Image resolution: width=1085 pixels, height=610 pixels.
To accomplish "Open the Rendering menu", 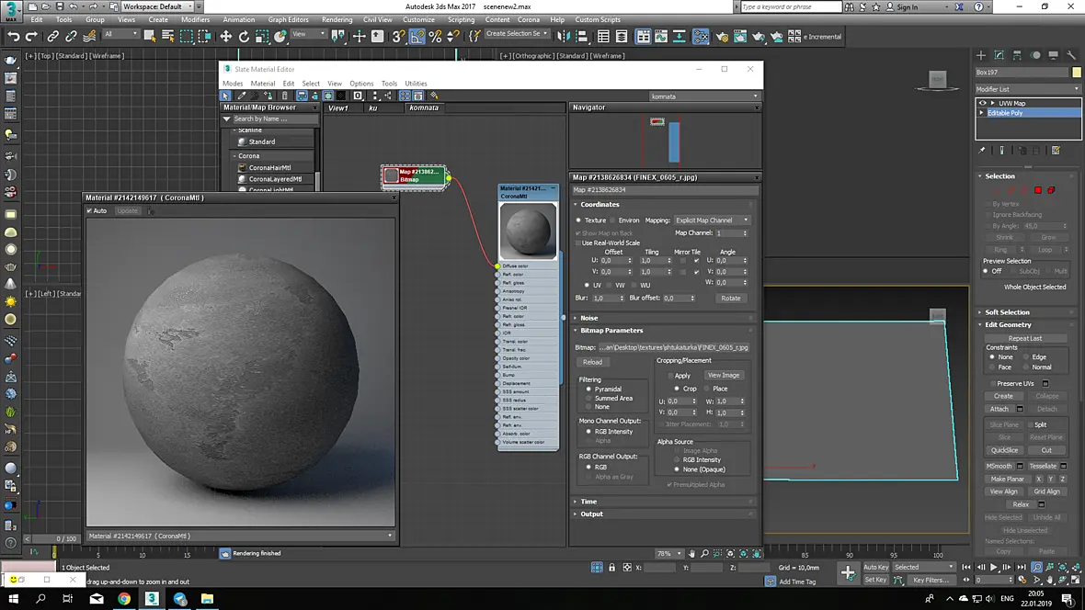I will (x=337, y=19).
